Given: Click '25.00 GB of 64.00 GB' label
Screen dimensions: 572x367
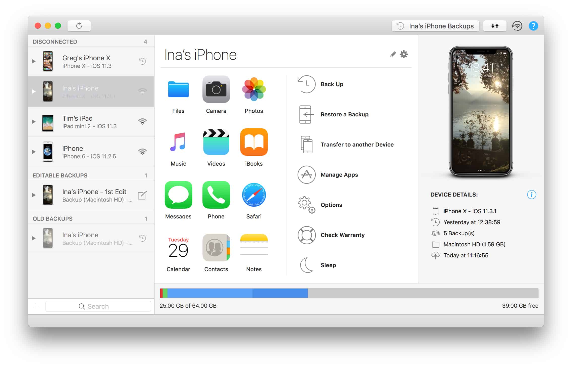Looking at the screenshot, I should point(188,306).
